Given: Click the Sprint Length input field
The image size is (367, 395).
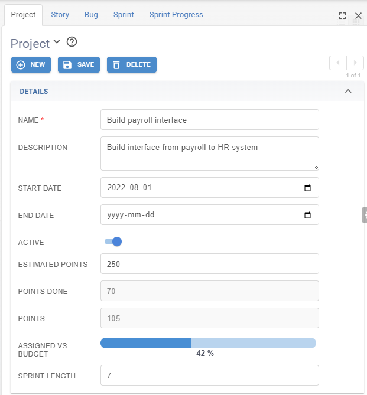Looking at the screenshot, I should coord(210,376).
